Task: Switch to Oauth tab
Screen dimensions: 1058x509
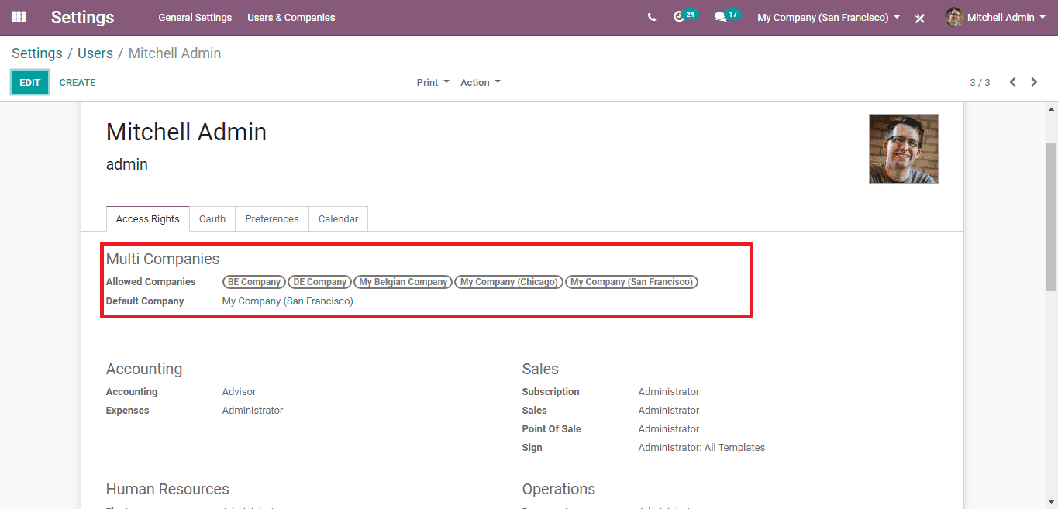Action: click(212, 219)
